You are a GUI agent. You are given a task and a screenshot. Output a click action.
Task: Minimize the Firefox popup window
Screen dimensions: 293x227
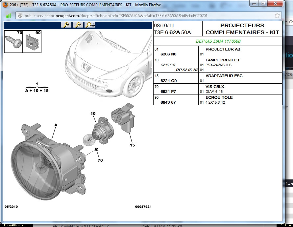[x=254, y=3]
